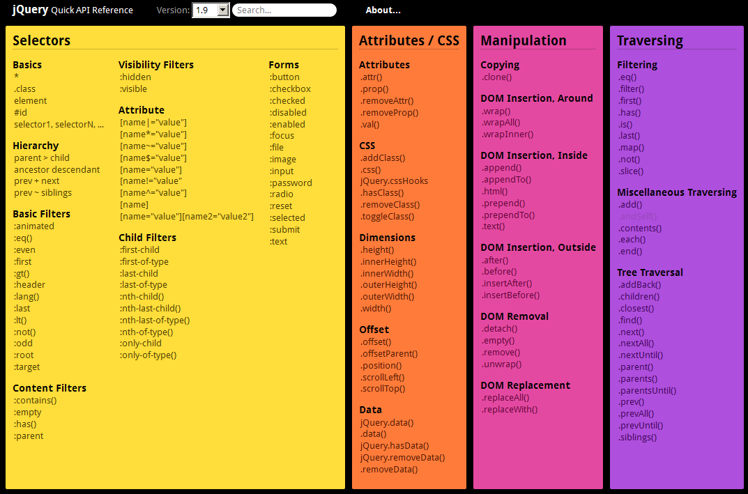The height and width of the screenshot is (494, 748).
Task: Click the Traversing panel heading
Action: point(650,40)
